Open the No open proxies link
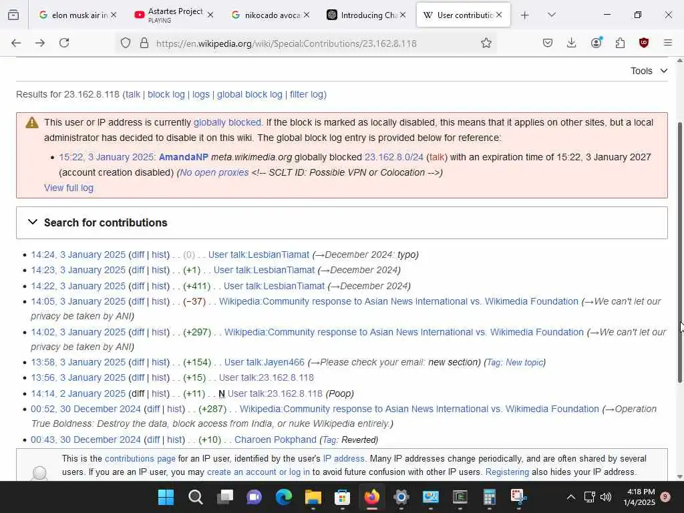 [x=214, y=172]
